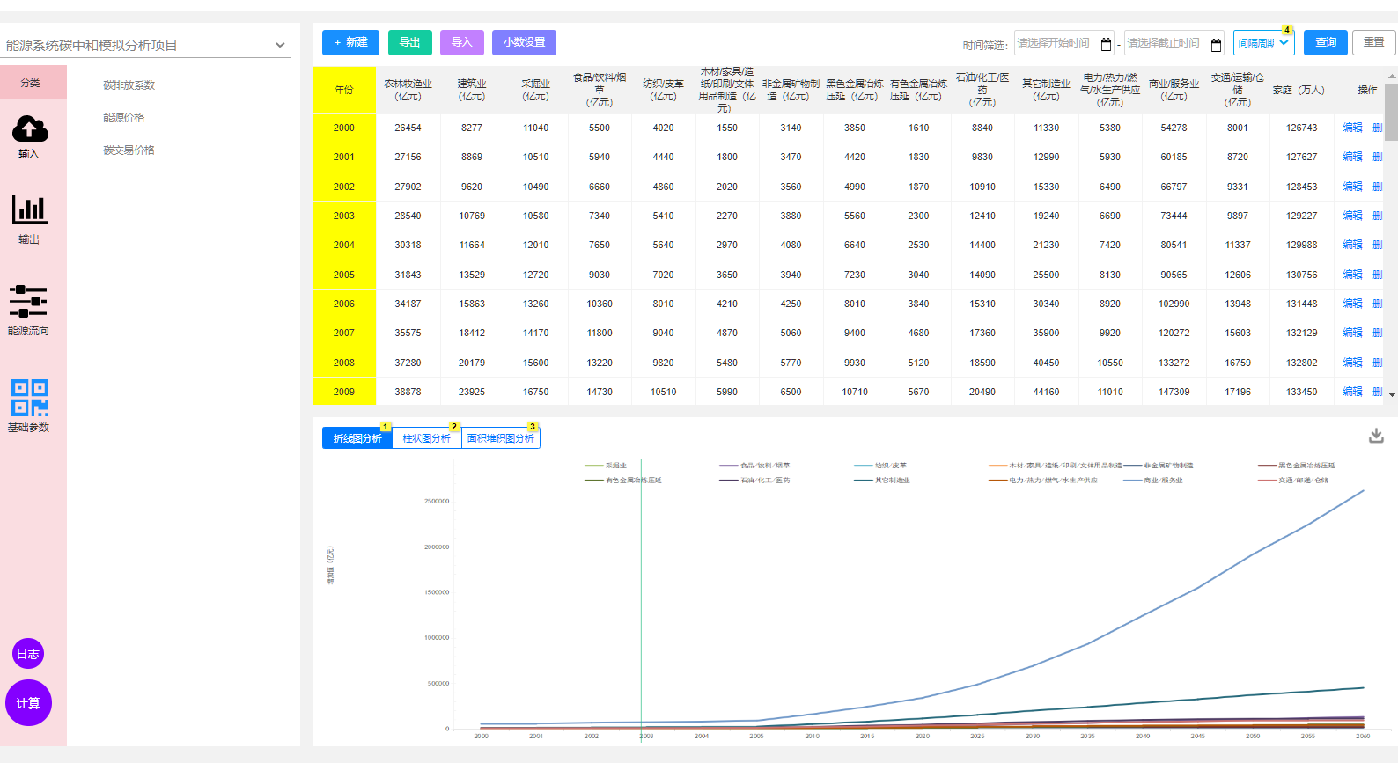Toggle 黑色金属冶炼压延 legend series
The width and height of the screenshot is (1398, 763).
point(1296,466)
